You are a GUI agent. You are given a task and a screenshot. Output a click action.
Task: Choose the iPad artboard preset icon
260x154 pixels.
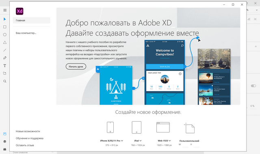point(136,127)
